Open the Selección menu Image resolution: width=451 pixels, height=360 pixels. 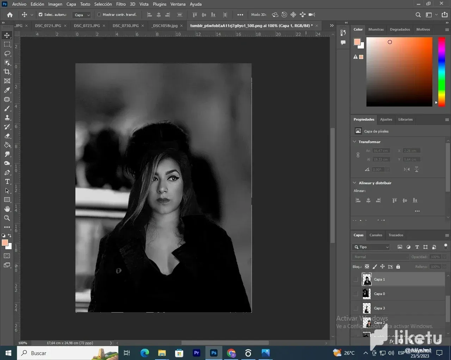click(x=103, y=4)
